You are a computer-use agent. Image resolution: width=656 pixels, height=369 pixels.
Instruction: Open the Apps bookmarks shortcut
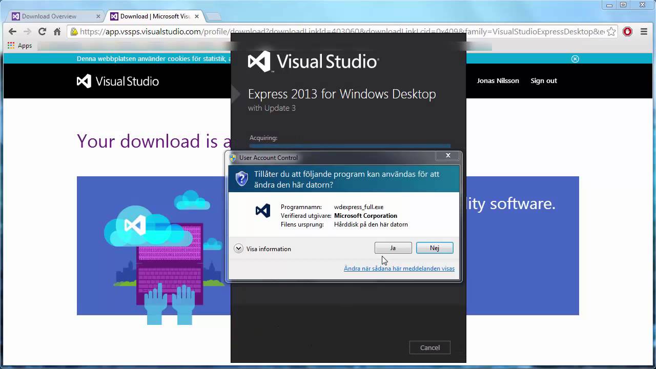tap(20, 46)
